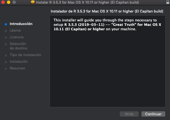The image size is (170, 120).
Task: Open the Licencia step
Action: pyautogui.click(x=17, y=37)
